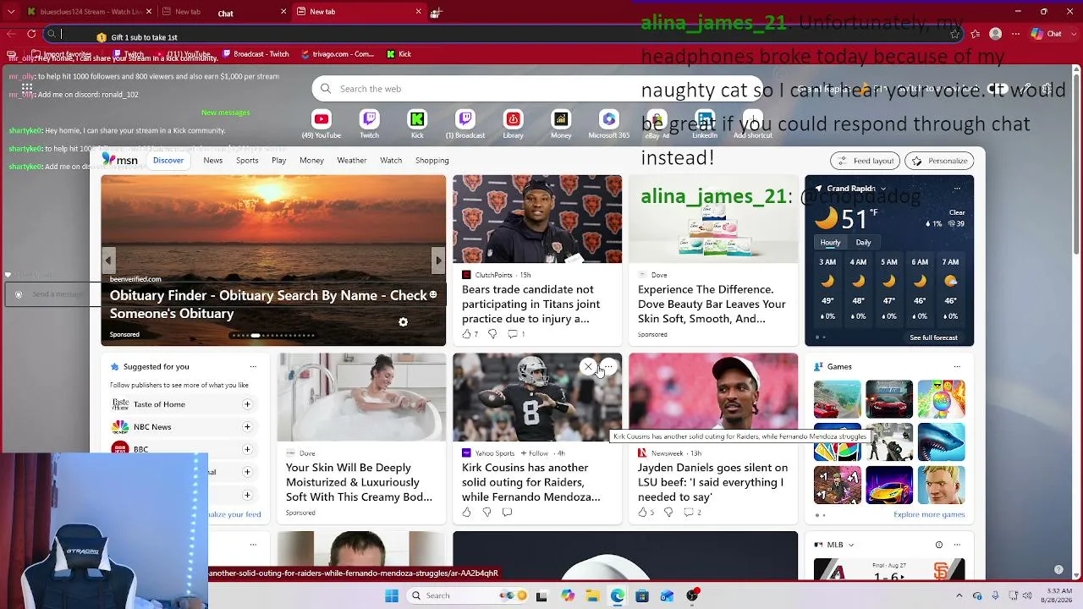Open the Watch feed tab
Screen dimensions: 1083x609
tap(391, 160)
